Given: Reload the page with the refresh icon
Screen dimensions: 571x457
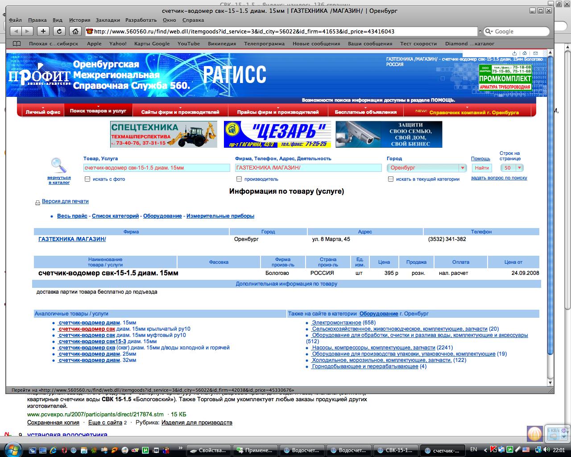Looking at the screenshot, I should point(59,31).
